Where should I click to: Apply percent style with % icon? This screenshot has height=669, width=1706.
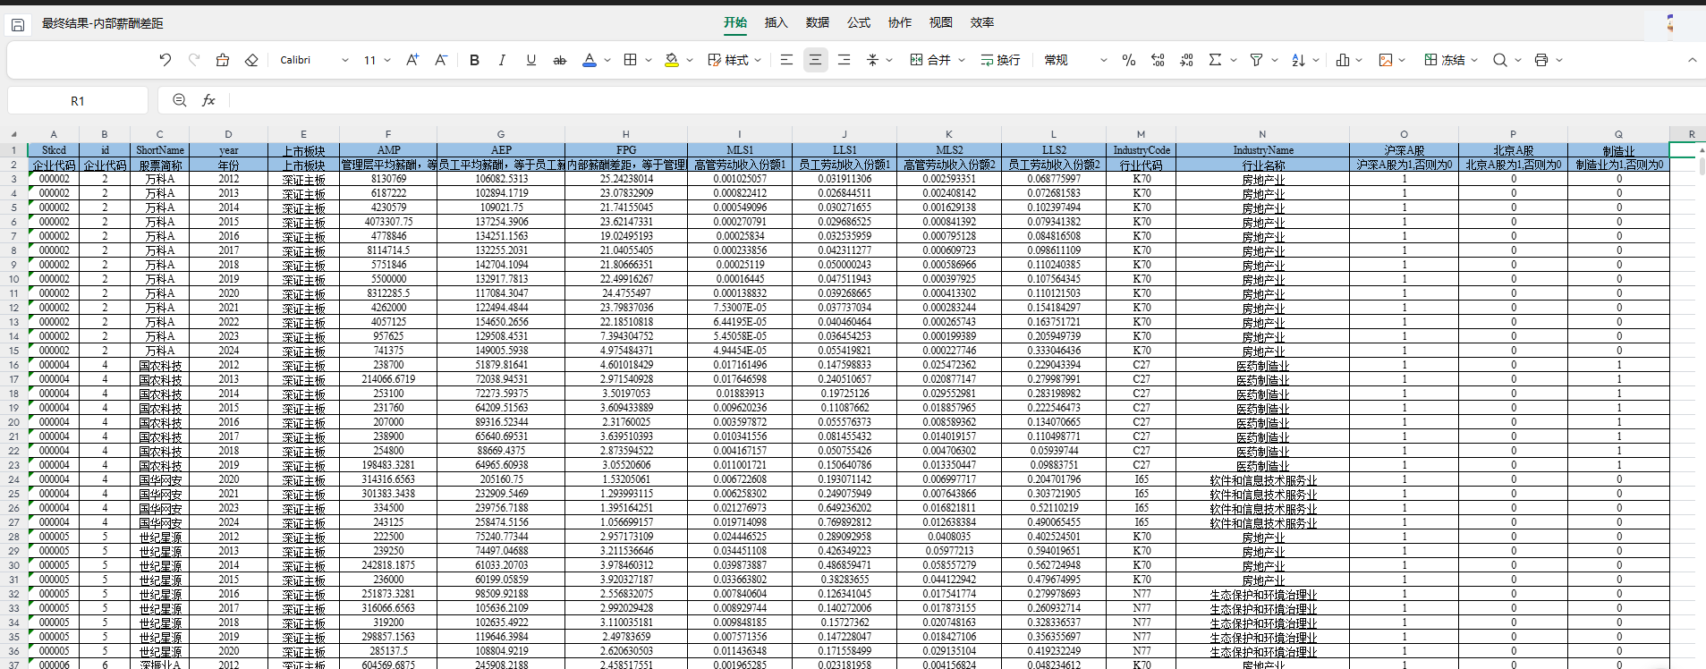1128,60
